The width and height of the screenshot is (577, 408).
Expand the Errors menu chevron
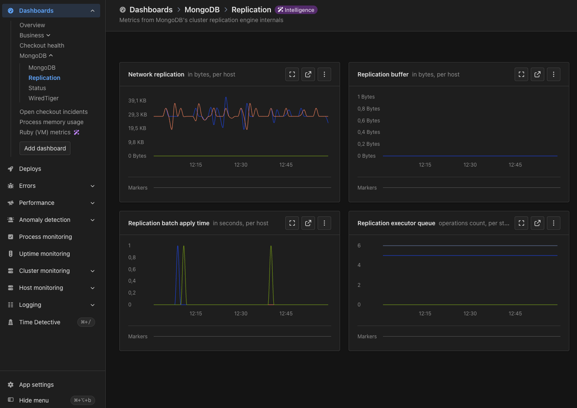coord(93,186)
